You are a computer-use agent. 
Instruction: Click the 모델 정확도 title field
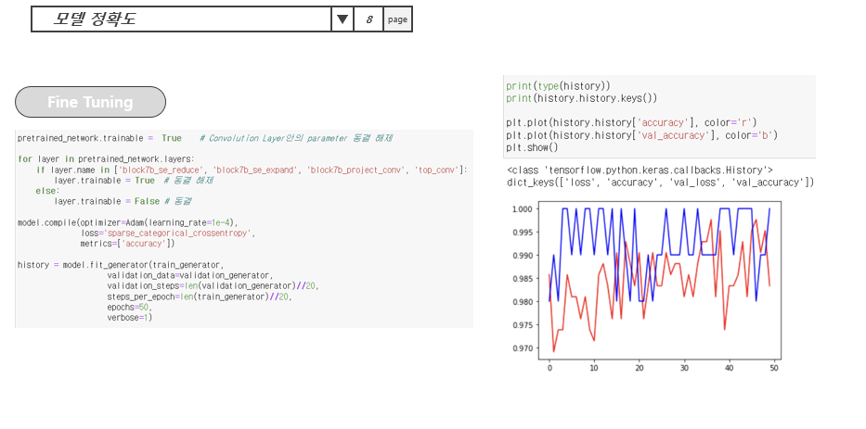pos(181,19)
